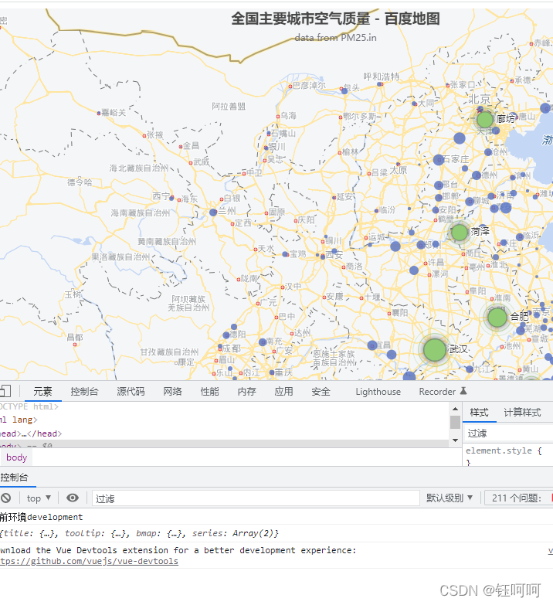The image size is (553, 605).
Task: Click the green 合肥 marker on map
Action: pyautogui.click(x=497, y=318)
